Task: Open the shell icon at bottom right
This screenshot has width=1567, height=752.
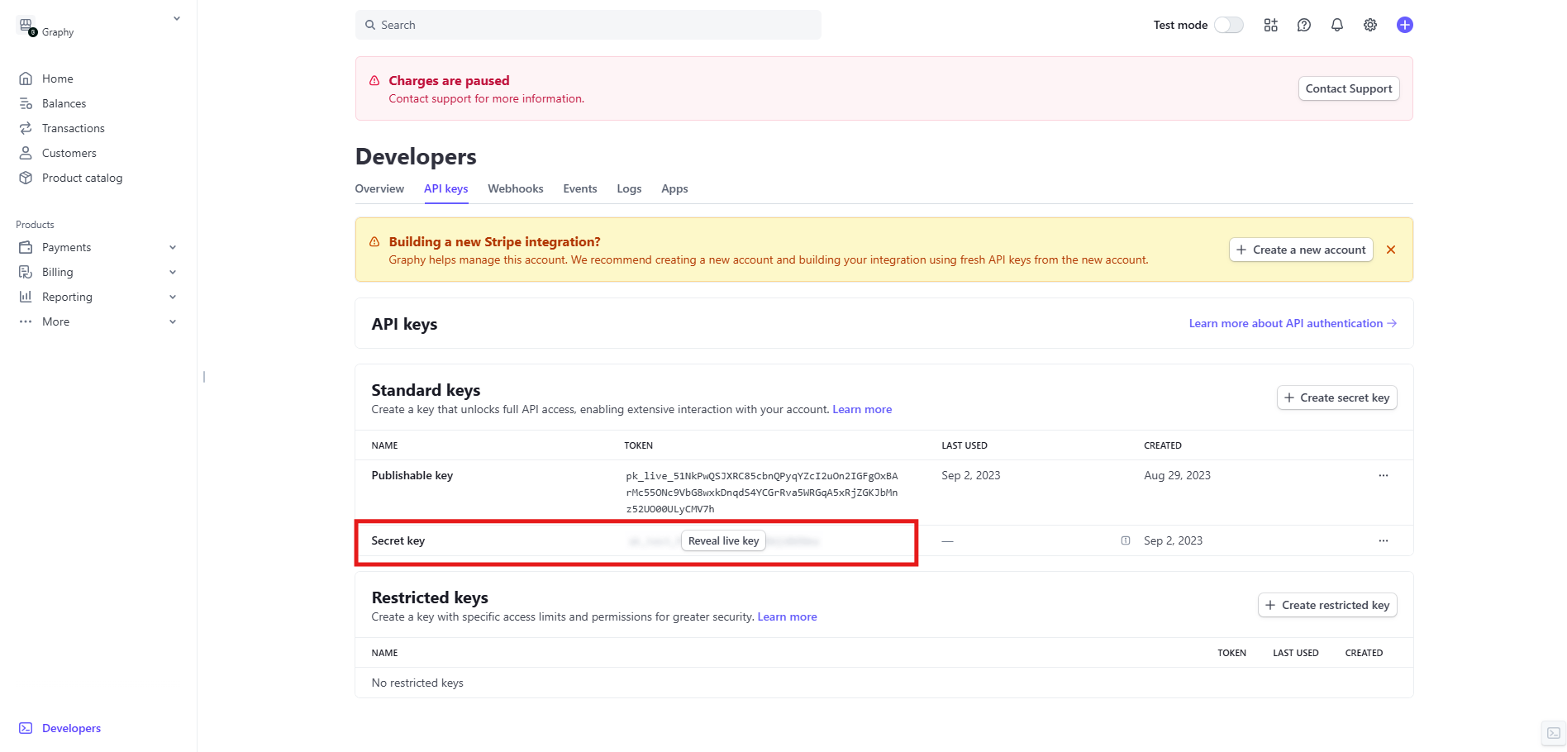Action: pyautogui.click(x=1553, y=733)
